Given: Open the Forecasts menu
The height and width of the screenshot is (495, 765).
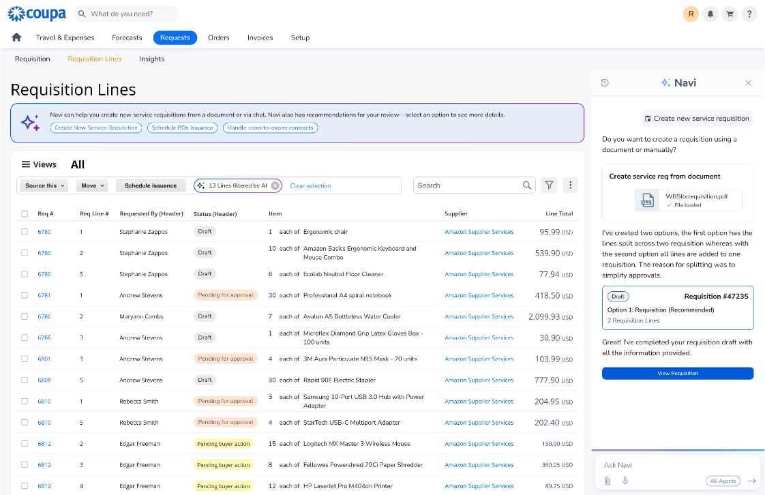Looking at the screenshot, I should click(127, 37).
